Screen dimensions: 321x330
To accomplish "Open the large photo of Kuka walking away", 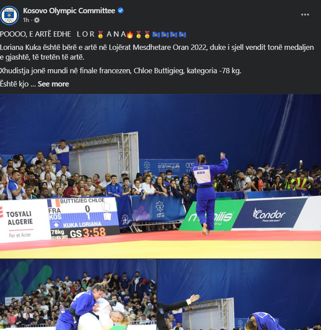I will (x=160, y=176).
